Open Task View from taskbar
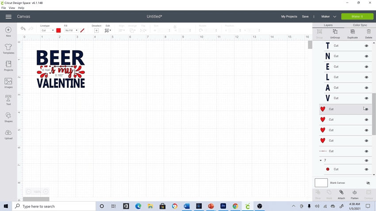 [x=114, y=206]
